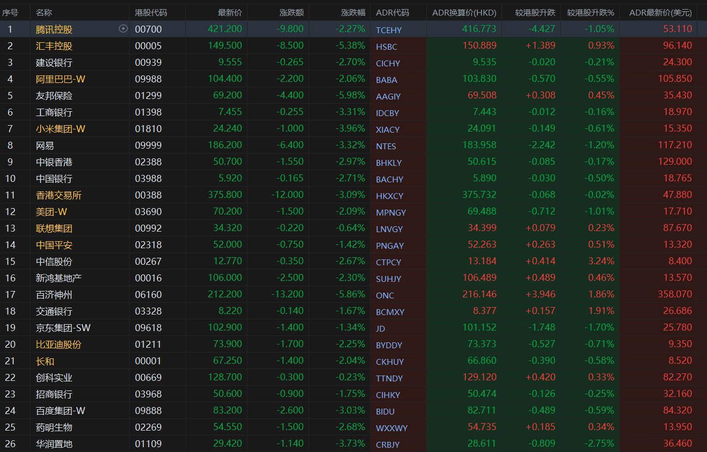
Task: Click ADR code ONC
Action: point(385,295)
